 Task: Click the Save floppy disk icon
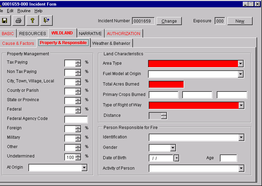pos(5,21)
